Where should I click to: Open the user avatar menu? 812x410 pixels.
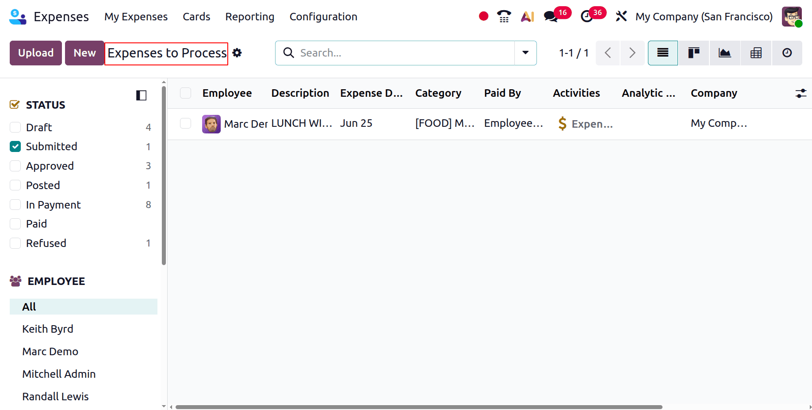(792, 17)
